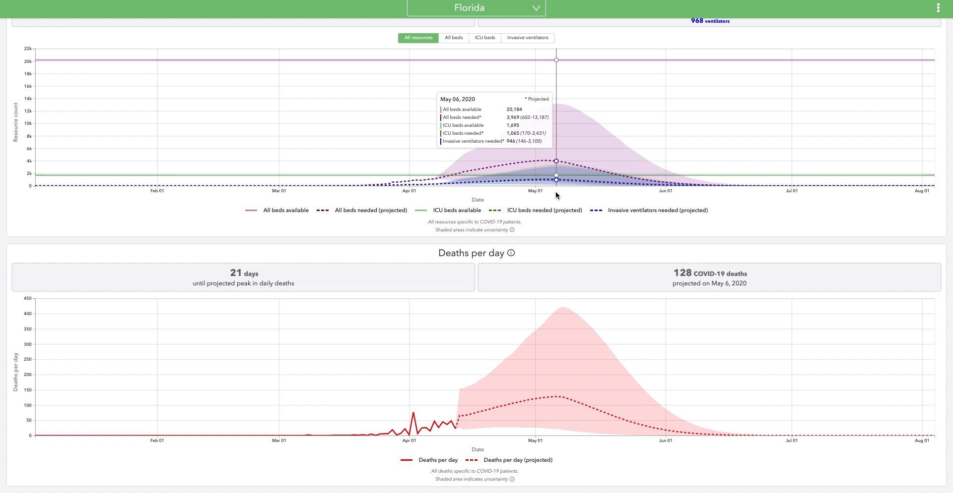
Task: Select the All resources tab
Action: coord(418,38)
